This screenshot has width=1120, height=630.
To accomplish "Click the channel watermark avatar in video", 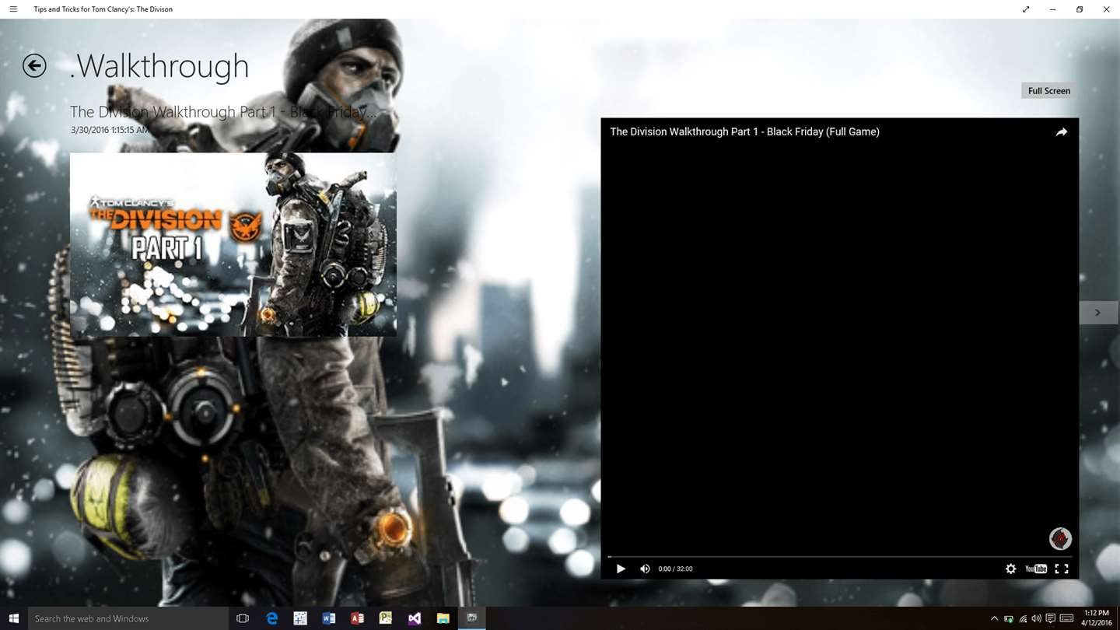I will pyautogui.click(x=1060, y=538).
